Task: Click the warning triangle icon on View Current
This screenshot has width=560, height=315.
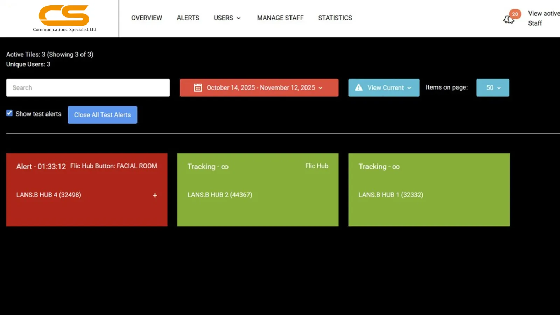Action: (x=359, y=88)
